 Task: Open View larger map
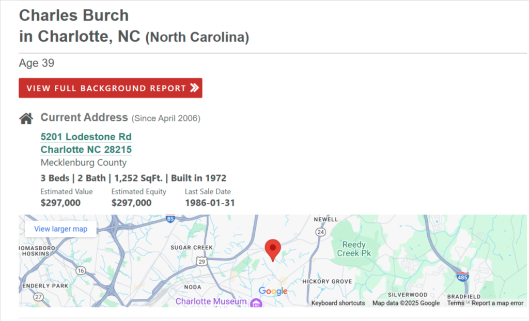(x=60, y=229)
